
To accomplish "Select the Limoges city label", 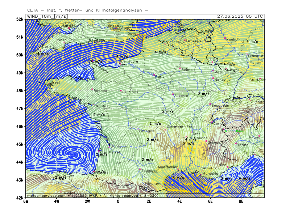I will 146,131.
